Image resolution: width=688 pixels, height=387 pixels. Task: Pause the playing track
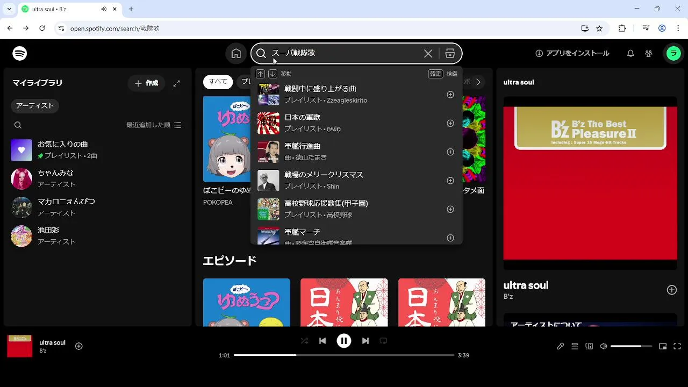coord(344,341)
